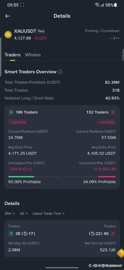Tap the green 50.00% profitable bar
The width and height of the screenshot is (124, 270).
(21, 177)
